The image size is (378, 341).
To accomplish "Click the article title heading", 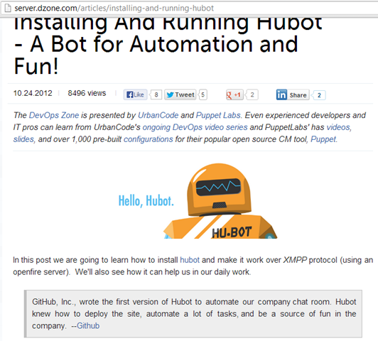I will (168, 45).
